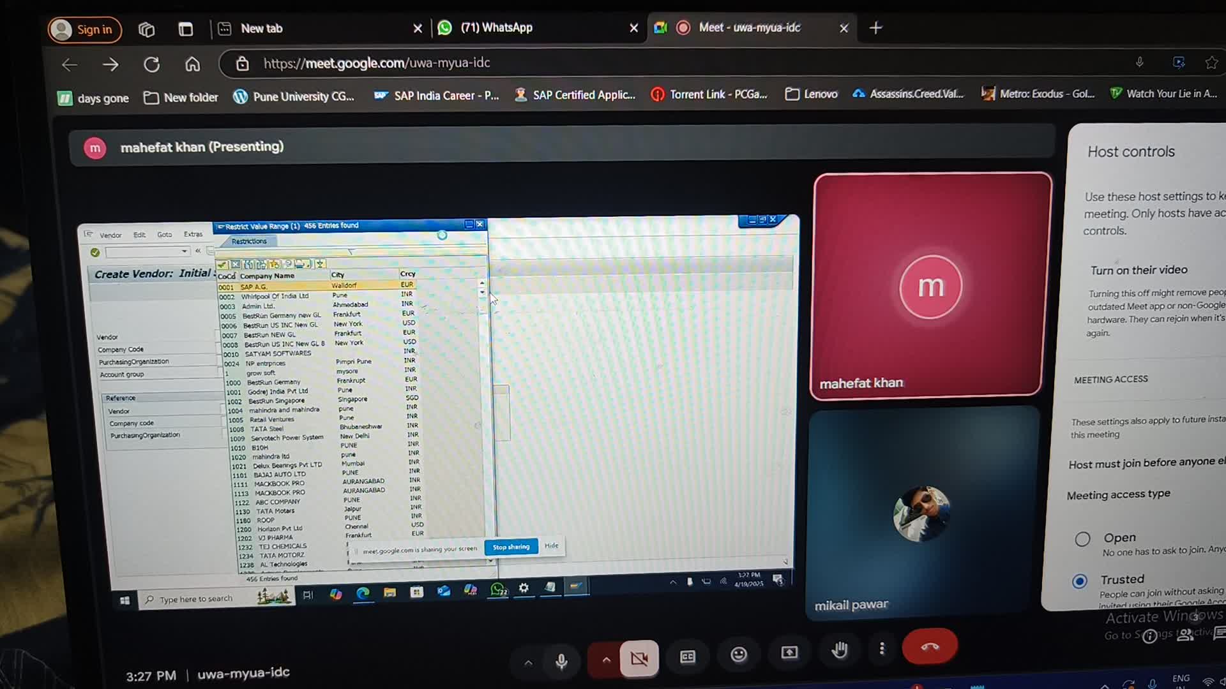Viewport: 1226px width, 689px height.
Task: Click Stop sharing in the presented screen
Action: [x=511, y=547]
